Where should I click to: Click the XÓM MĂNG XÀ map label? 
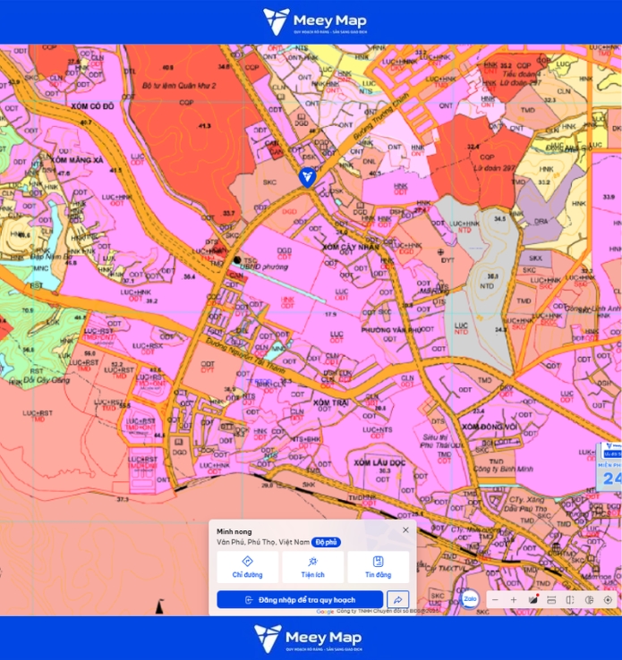tap(78, 160)
